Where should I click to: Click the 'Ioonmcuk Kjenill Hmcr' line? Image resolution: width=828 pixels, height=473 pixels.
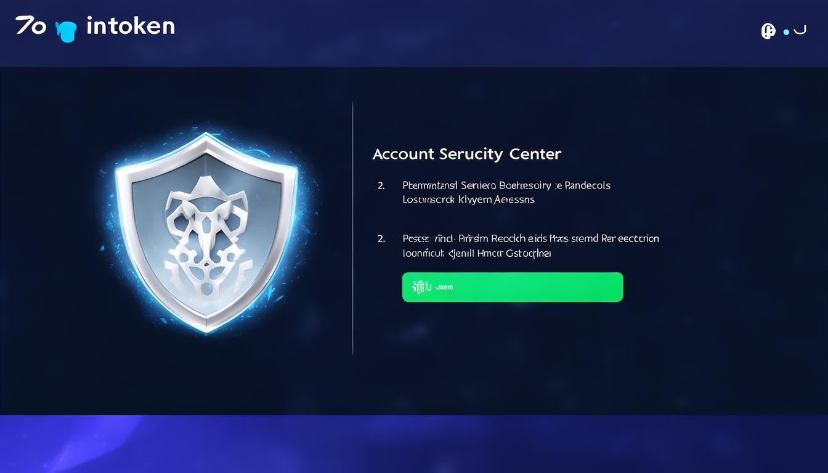(x=477, y=253)
